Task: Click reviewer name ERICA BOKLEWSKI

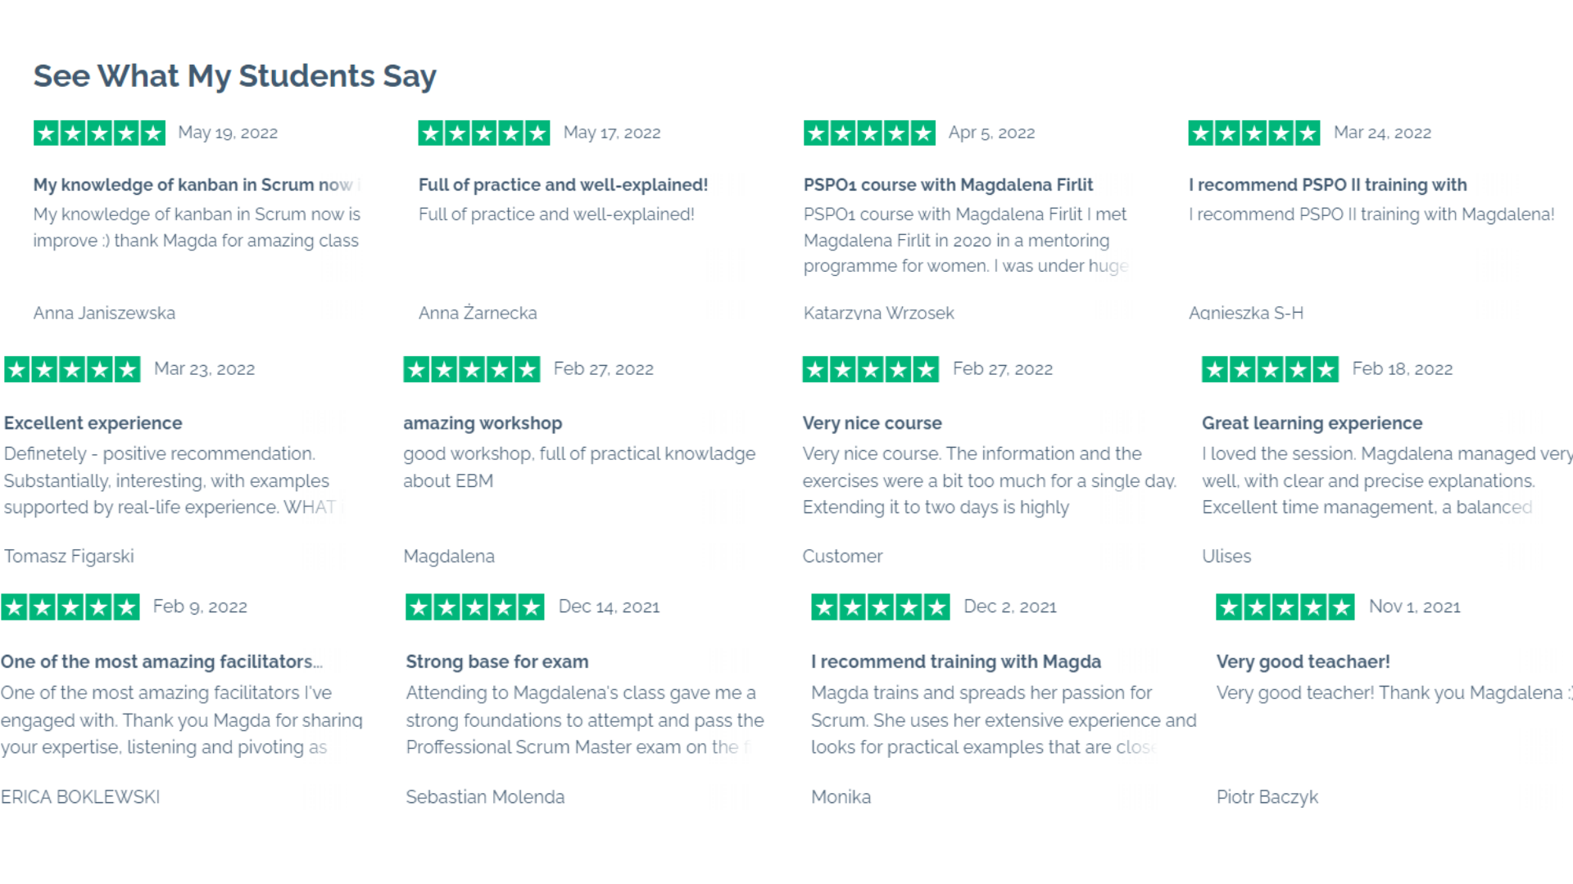Action: coord(79,796)
